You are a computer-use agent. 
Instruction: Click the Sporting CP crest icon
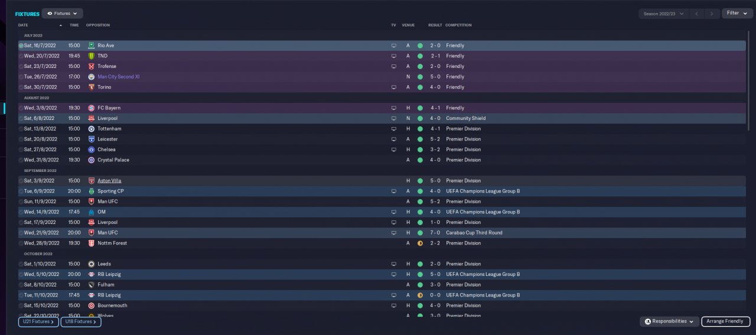(91, 191)
